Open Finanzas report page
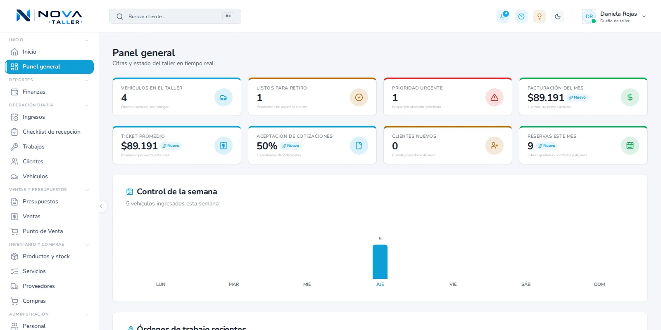Screen dimensions: 661x330 click(49, 92)
